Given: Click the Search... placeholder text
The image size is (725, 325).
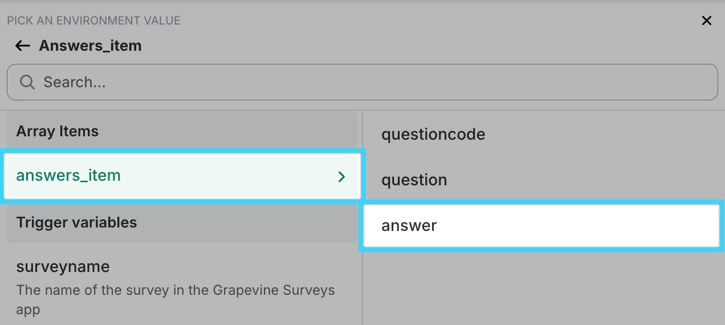Looking at the screenshot, I should 75,82.
